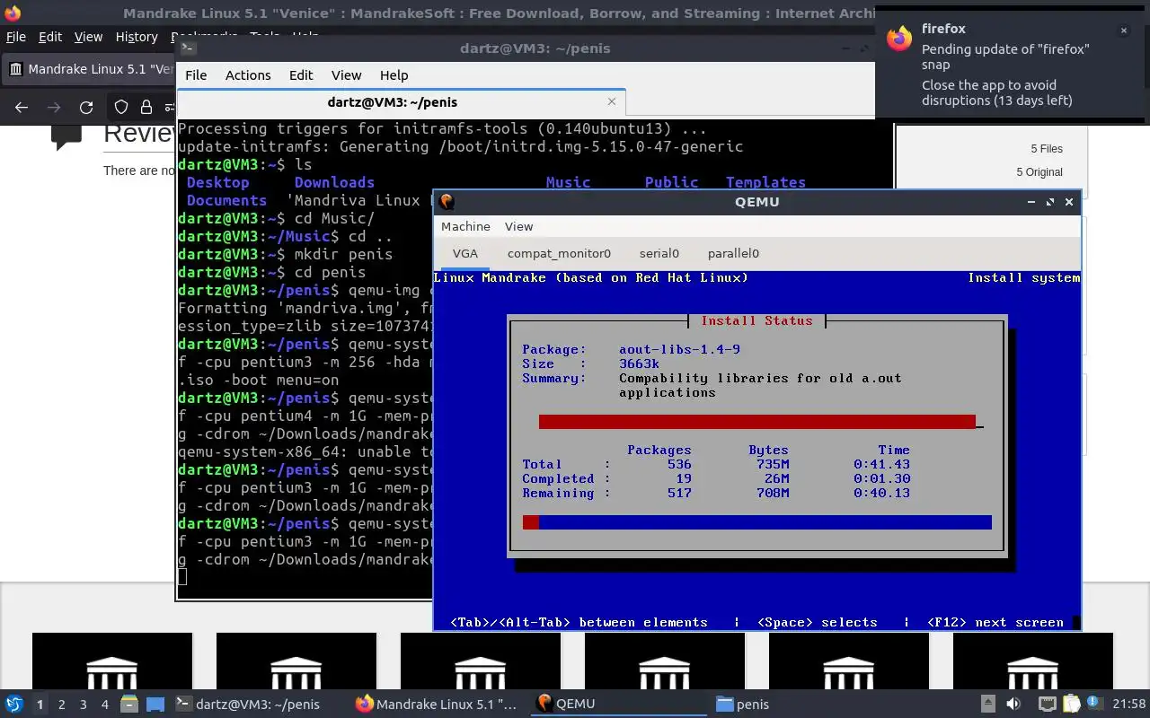Open terminal Edit menu

pos(301,75)
